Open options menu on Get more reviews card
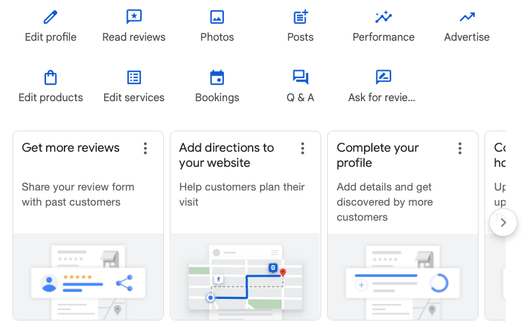The image size is (522, 335). click(x=145, y=148)
